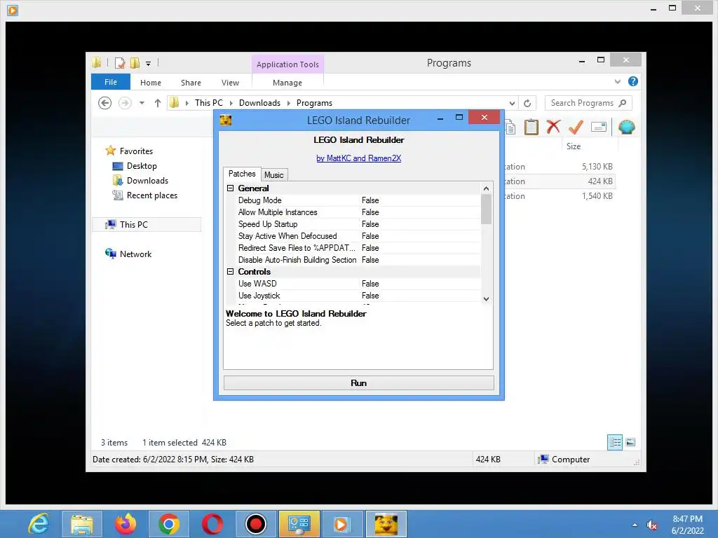The height and width of the screenshot is (538, 718).
Task: Click the orange checkmark icon in Explorer
Action: (576, 127)
